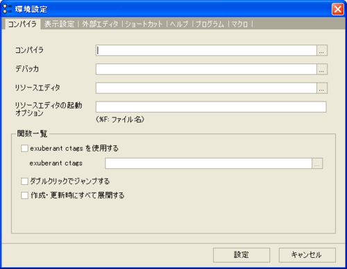347x269 pixels.
Task: Switch to the マクロ tab
Action: [239, 24]
